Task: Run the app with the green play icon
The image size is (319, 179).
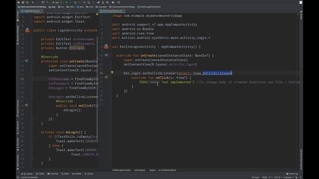Action: (x=66, y=2)
